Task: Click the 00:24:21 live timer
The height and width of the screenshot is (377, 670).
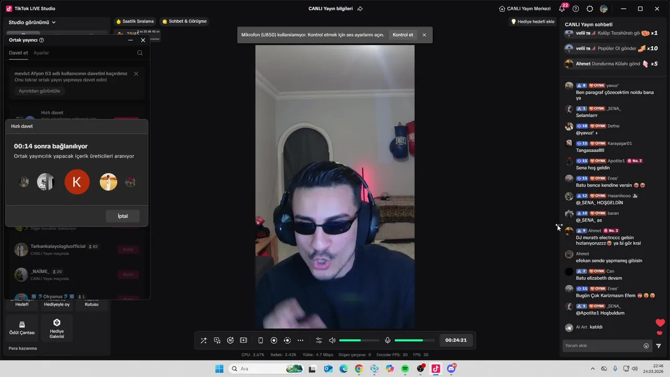Action: click(456, 340)
